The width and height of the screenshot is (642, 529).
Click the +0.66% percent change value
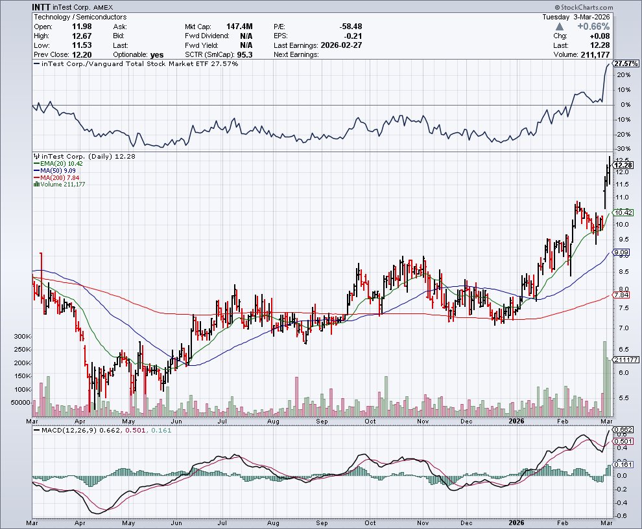tap(593, 27)
